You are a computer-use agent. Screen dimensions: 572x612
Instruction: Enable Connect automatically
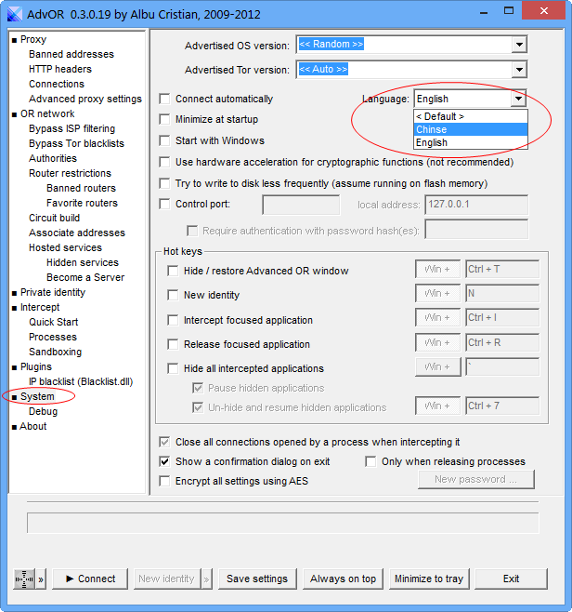coord(164,99)
